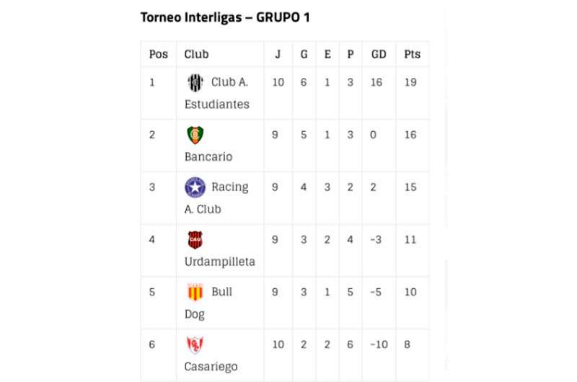
Task: Click the Club column header
Action: point(196,54)
